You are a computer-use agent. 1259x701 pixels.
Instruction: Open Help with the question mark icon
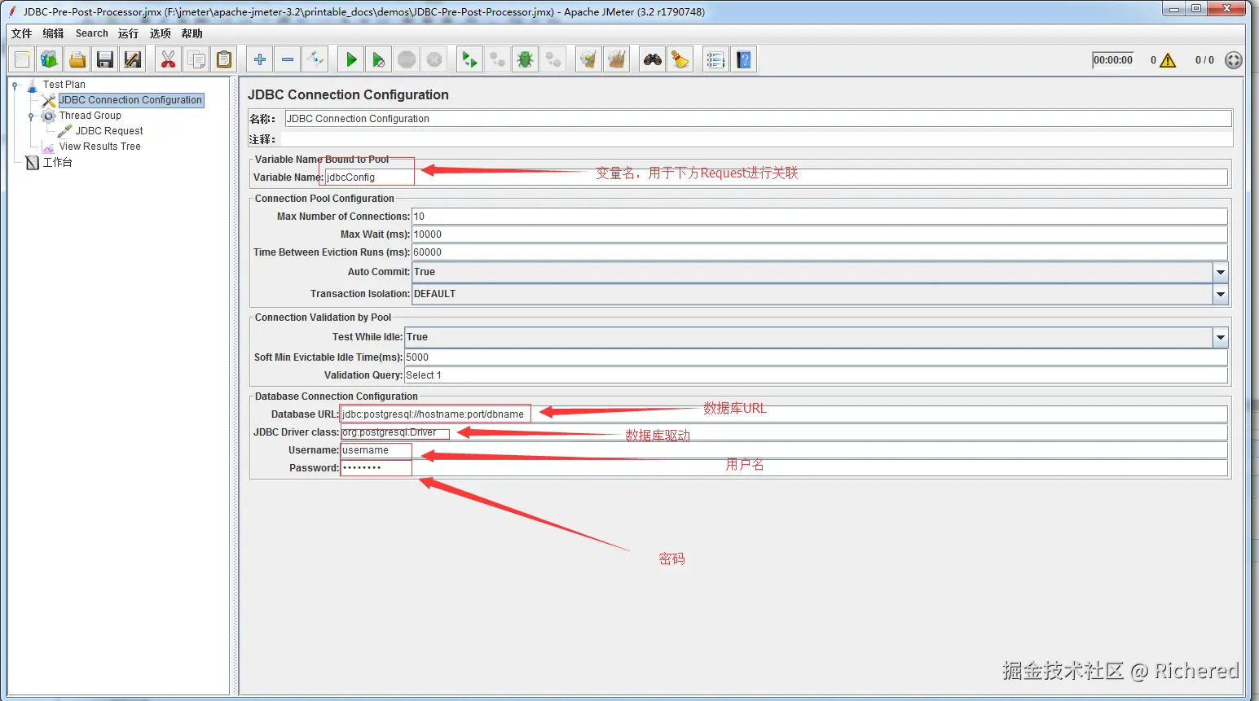click(x=744, y=59)
